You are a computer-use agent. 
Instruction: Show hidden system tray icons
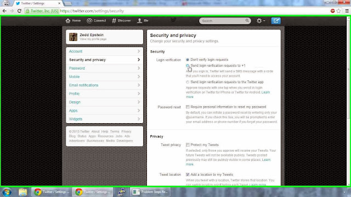click(344, 192)
